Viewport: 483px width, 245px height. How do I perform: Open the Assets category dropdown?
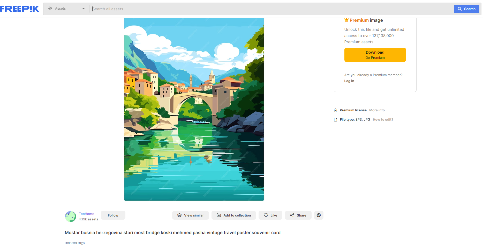[x=66, y=9]
